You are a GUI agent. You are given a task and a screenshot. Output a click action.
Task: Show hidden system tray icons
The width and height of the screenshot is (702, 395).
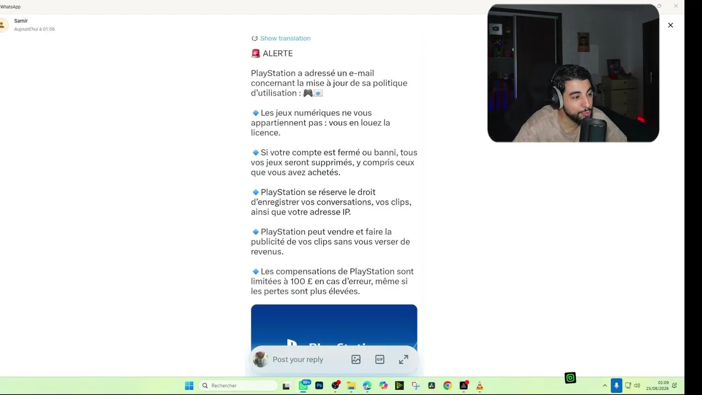[605, 386]
